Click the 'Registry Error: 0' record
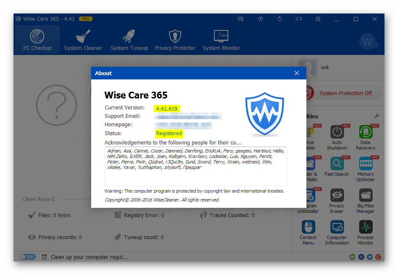The width and height of the screenshot is (398, 275). tap(139, 215)
